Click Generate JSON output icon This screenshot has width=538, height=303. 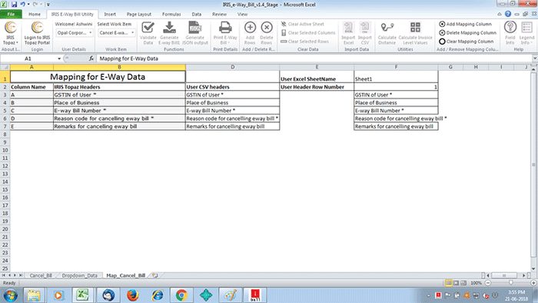pyautogui.click(x=195, y=33)
